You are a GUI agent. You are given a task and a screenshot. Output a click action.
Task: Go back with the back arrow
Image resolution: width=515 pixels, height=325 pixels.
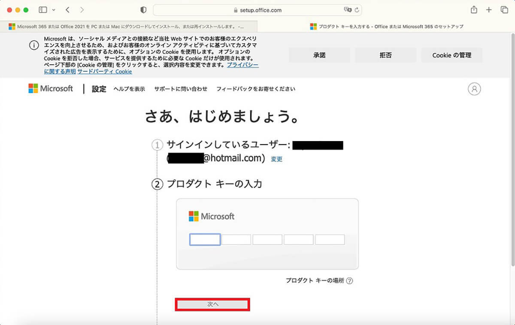67,10
